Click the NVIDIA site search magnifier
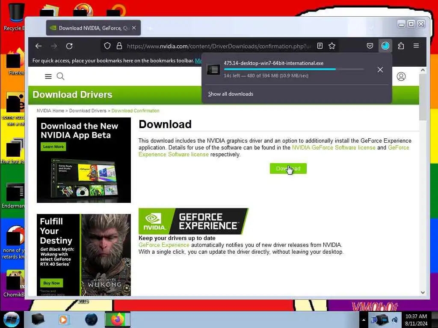Image resolution: width=438 pixels, height=328 pixels. click(x=61, y=76)
